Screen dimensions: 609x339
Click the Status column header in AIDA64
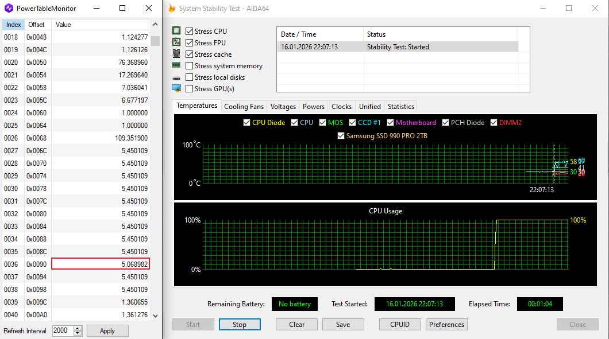[441, 34]
